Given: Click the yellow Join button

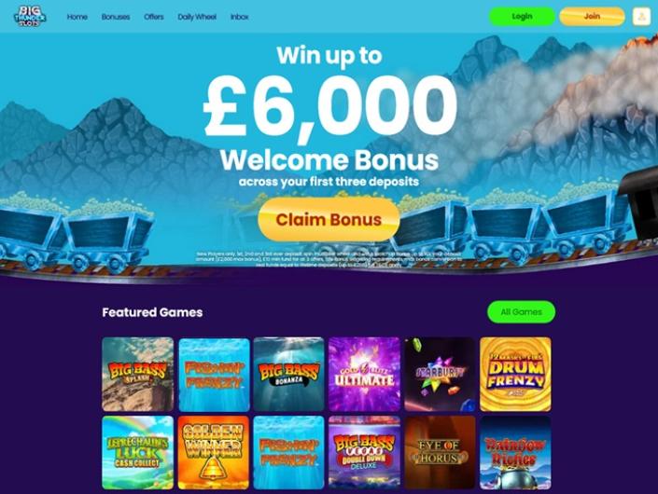Looking at the screenshot, I should pos(592,17).
